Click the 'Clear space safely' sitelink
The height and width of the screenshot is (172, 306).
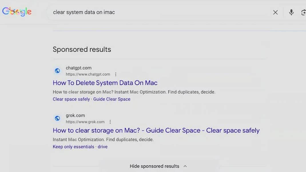tap(71, 99)
